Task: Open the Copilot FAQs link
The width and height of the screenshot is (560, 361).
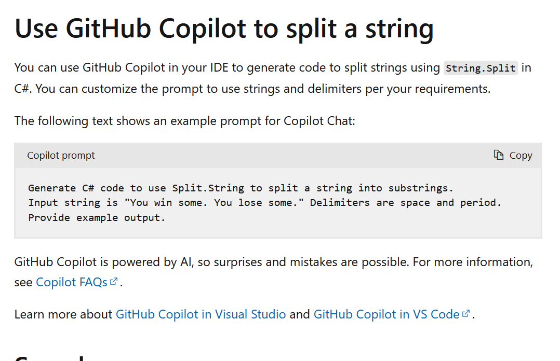Action: pos(71,283)
